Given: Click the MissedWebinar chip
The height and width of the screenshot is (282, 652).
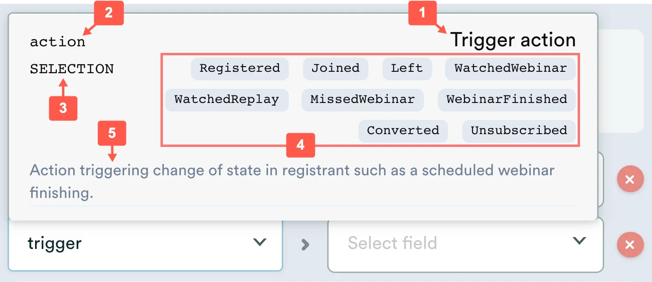Looking at the screenshot, I should (x=362, y=100).
